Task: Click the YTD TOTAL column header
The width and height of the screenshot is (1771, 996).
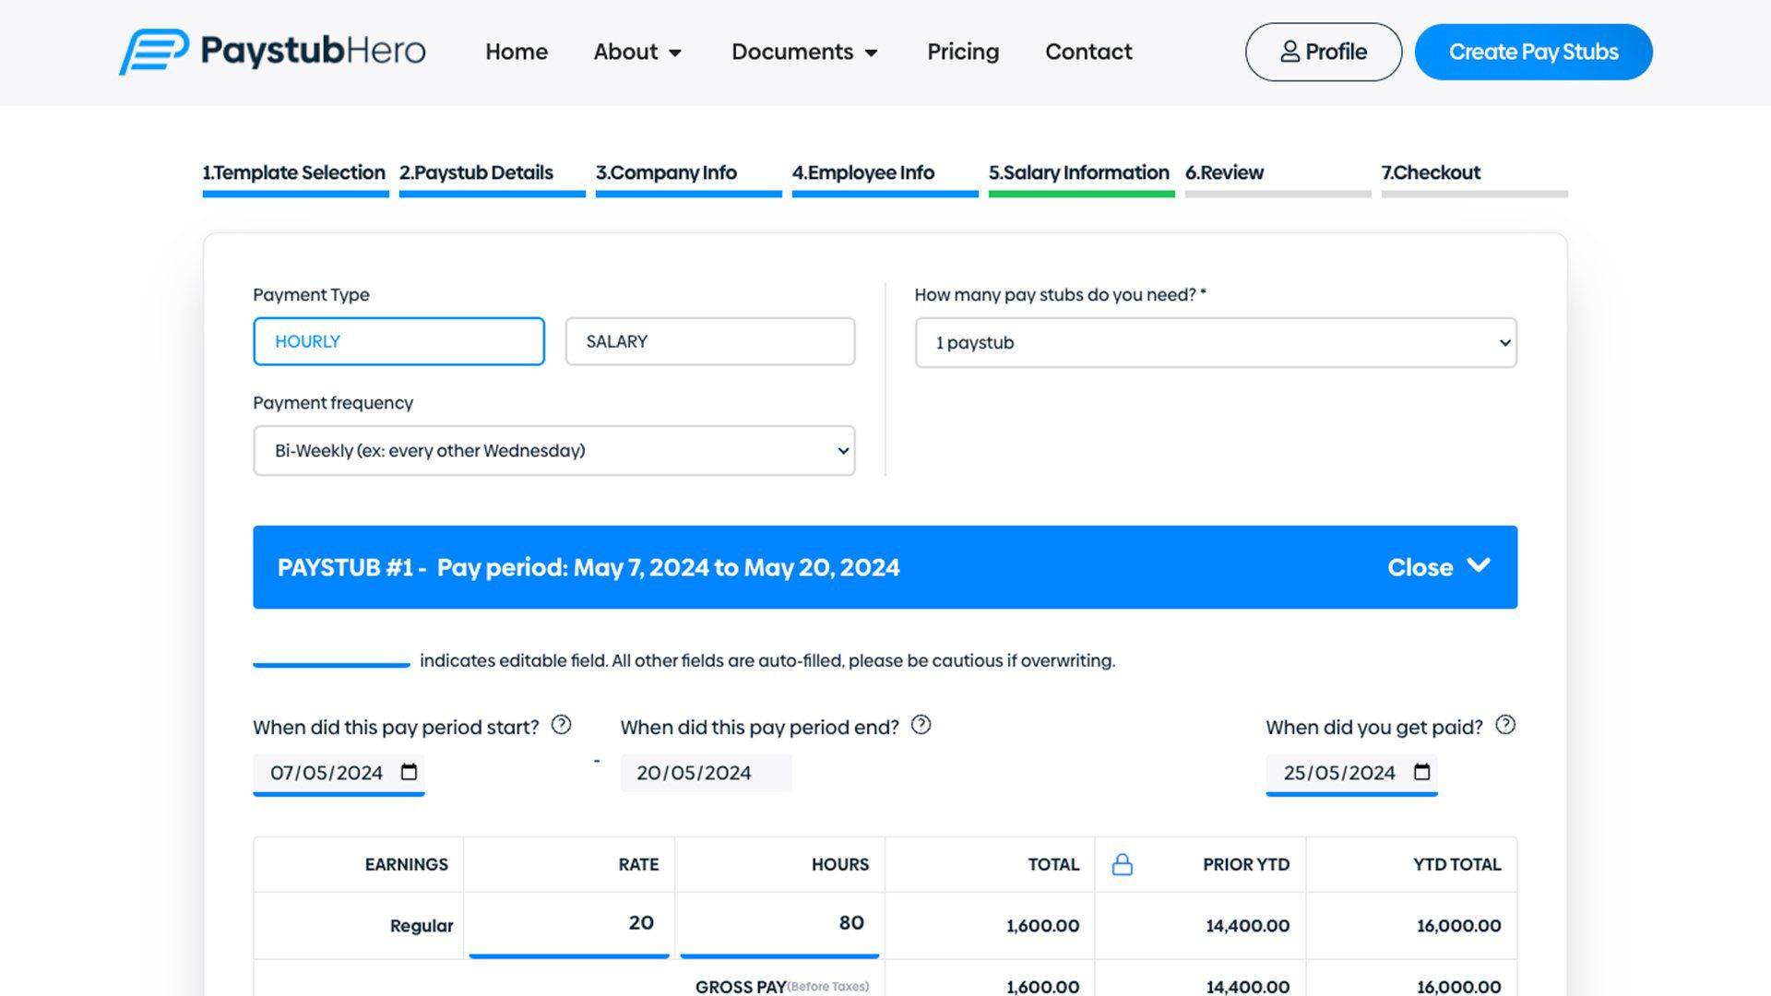Action: pyautogui.click(x=1456, y=864)
